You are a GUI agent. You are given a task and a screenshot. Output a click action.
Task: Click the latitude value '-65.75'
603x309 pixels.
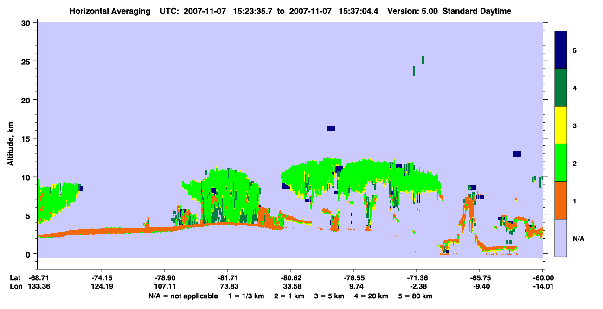480,278
